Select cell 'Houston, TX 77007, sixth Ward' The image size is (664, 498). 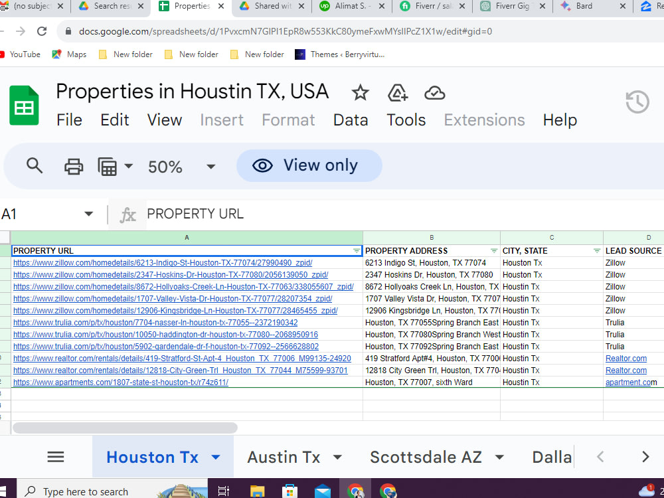point(432,382)
